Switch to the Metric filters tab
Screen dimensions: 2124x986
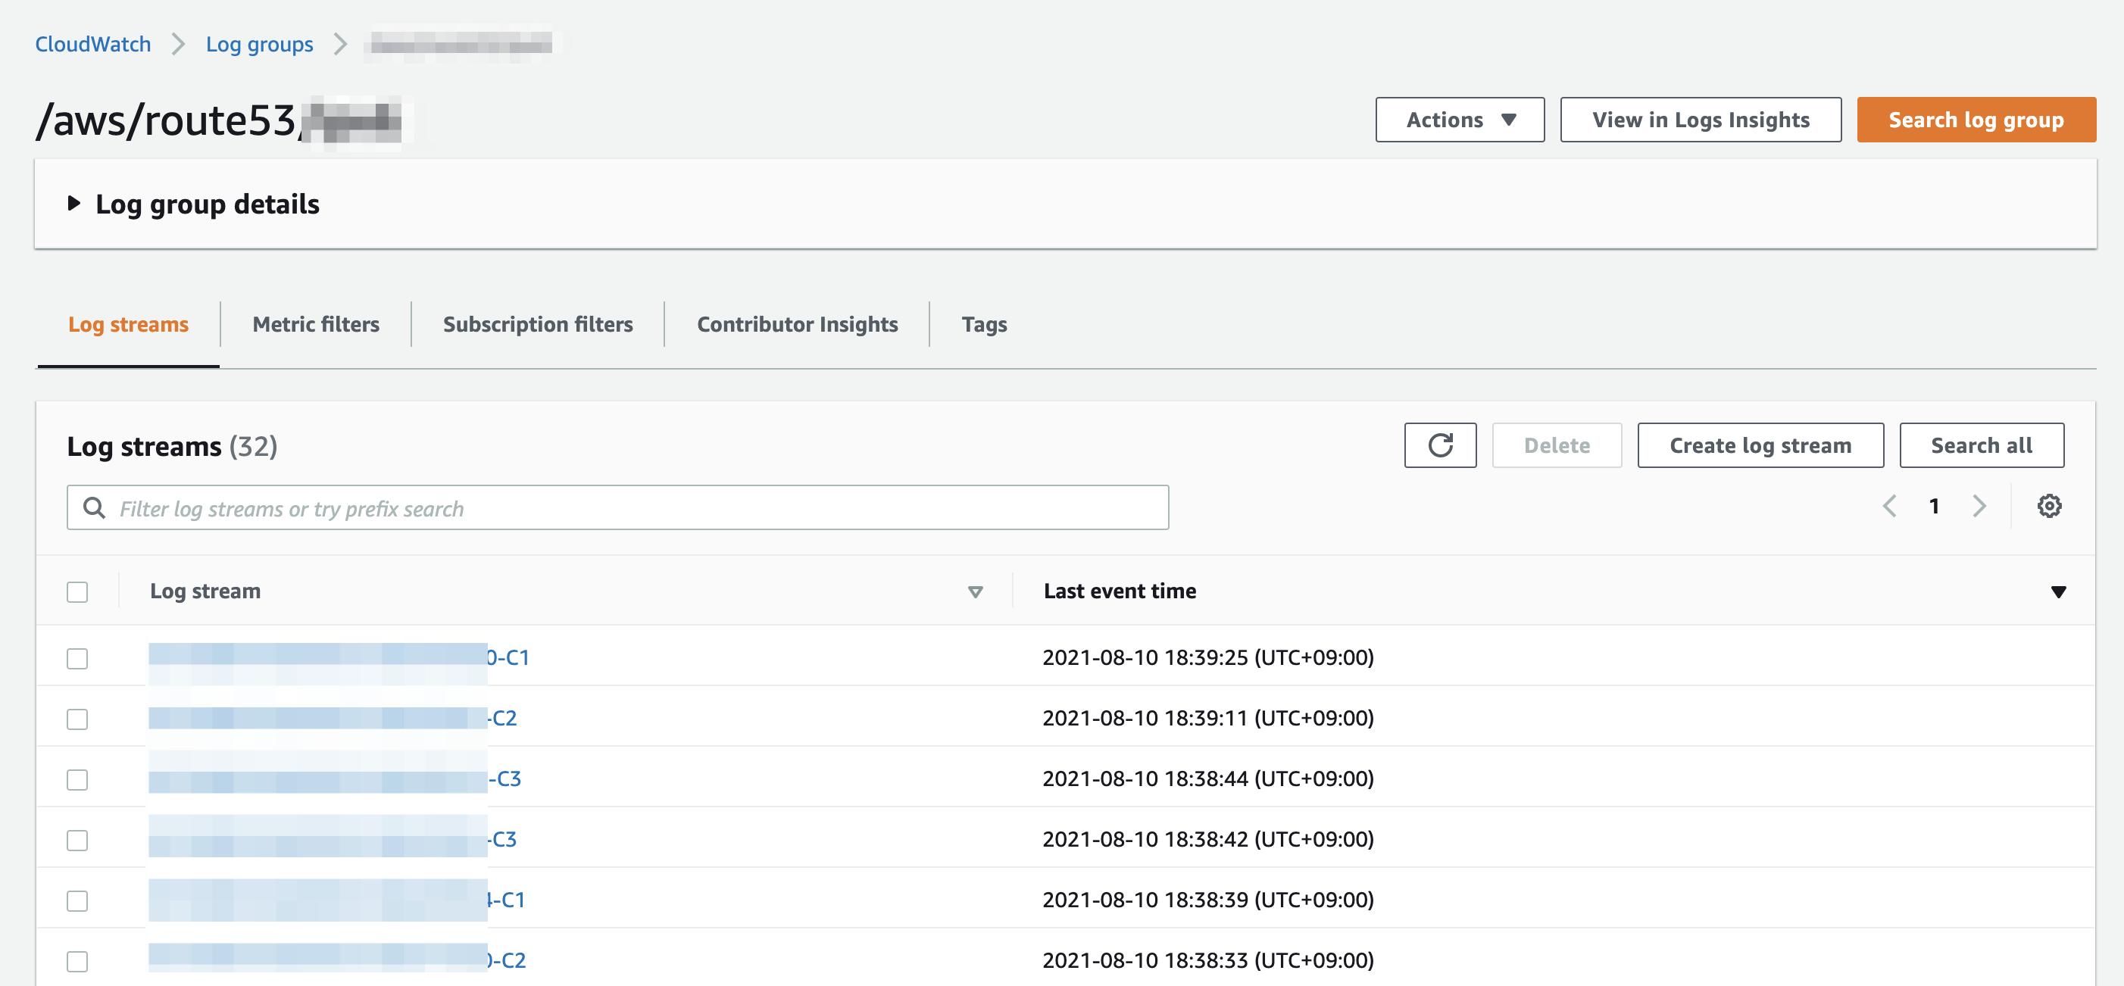316,324
